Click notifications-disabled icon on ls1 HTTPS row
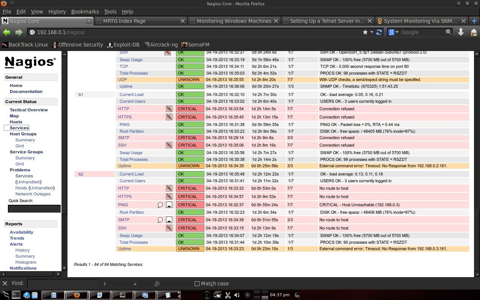480x300 pixels. pyautogui.click(x=169, y=117)
